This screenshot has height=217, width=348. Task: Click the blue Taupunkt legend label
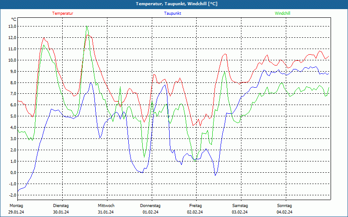[x=172, y=13]
